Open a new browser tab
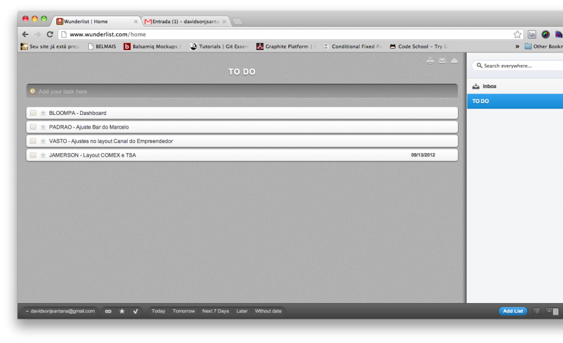The image size is (563, 343). [237, 21]
